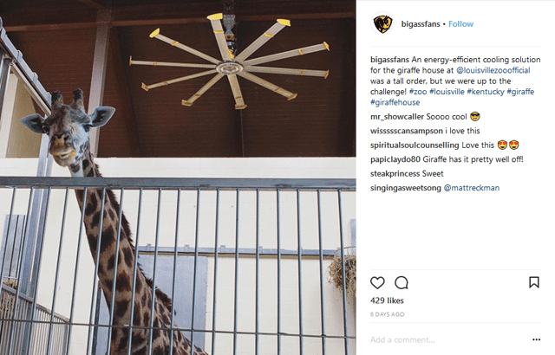View the 429 likes list
The image size is (555, 355).
click(387, 300)
